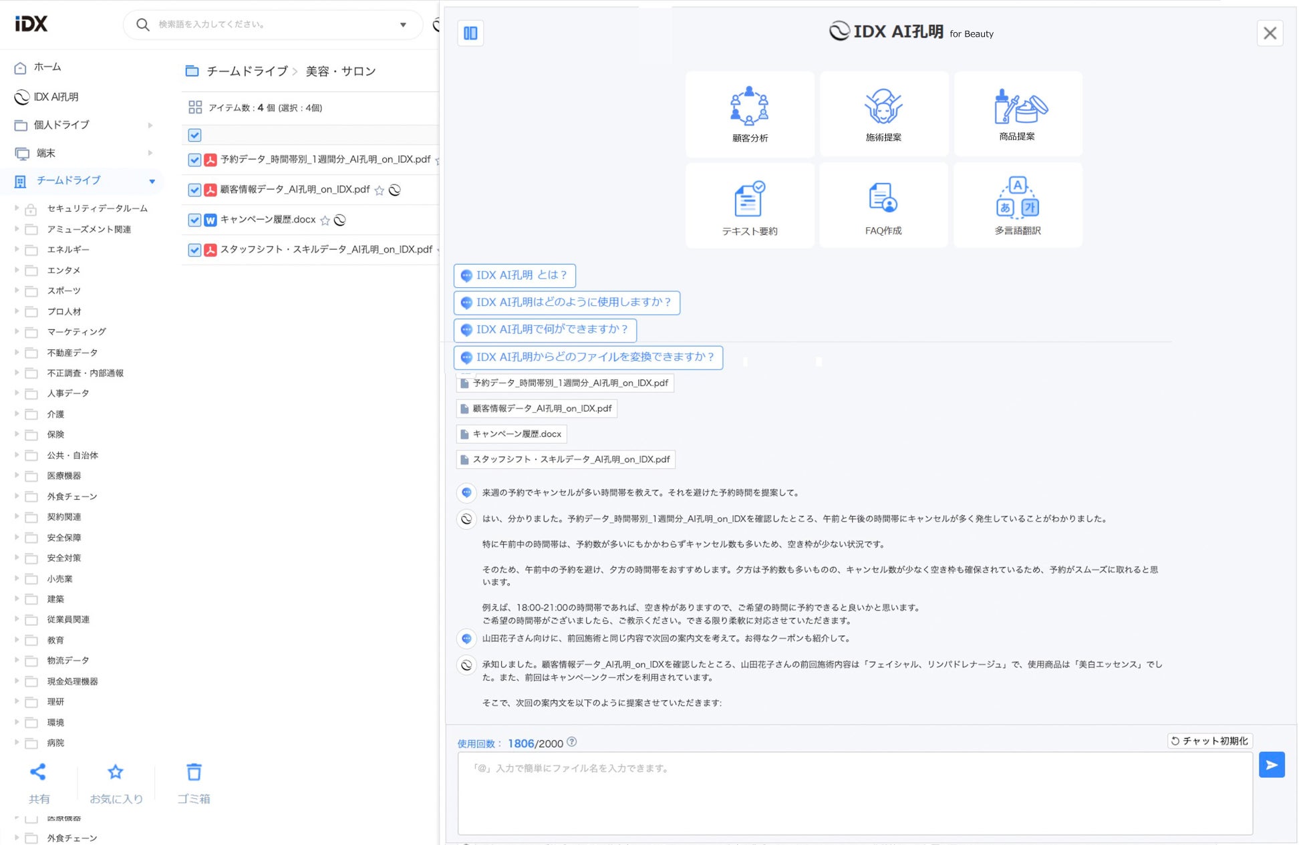1303x845 pixels.
Task: Open IDX AI孔明 from the sidebar
Action: [55, 97]
